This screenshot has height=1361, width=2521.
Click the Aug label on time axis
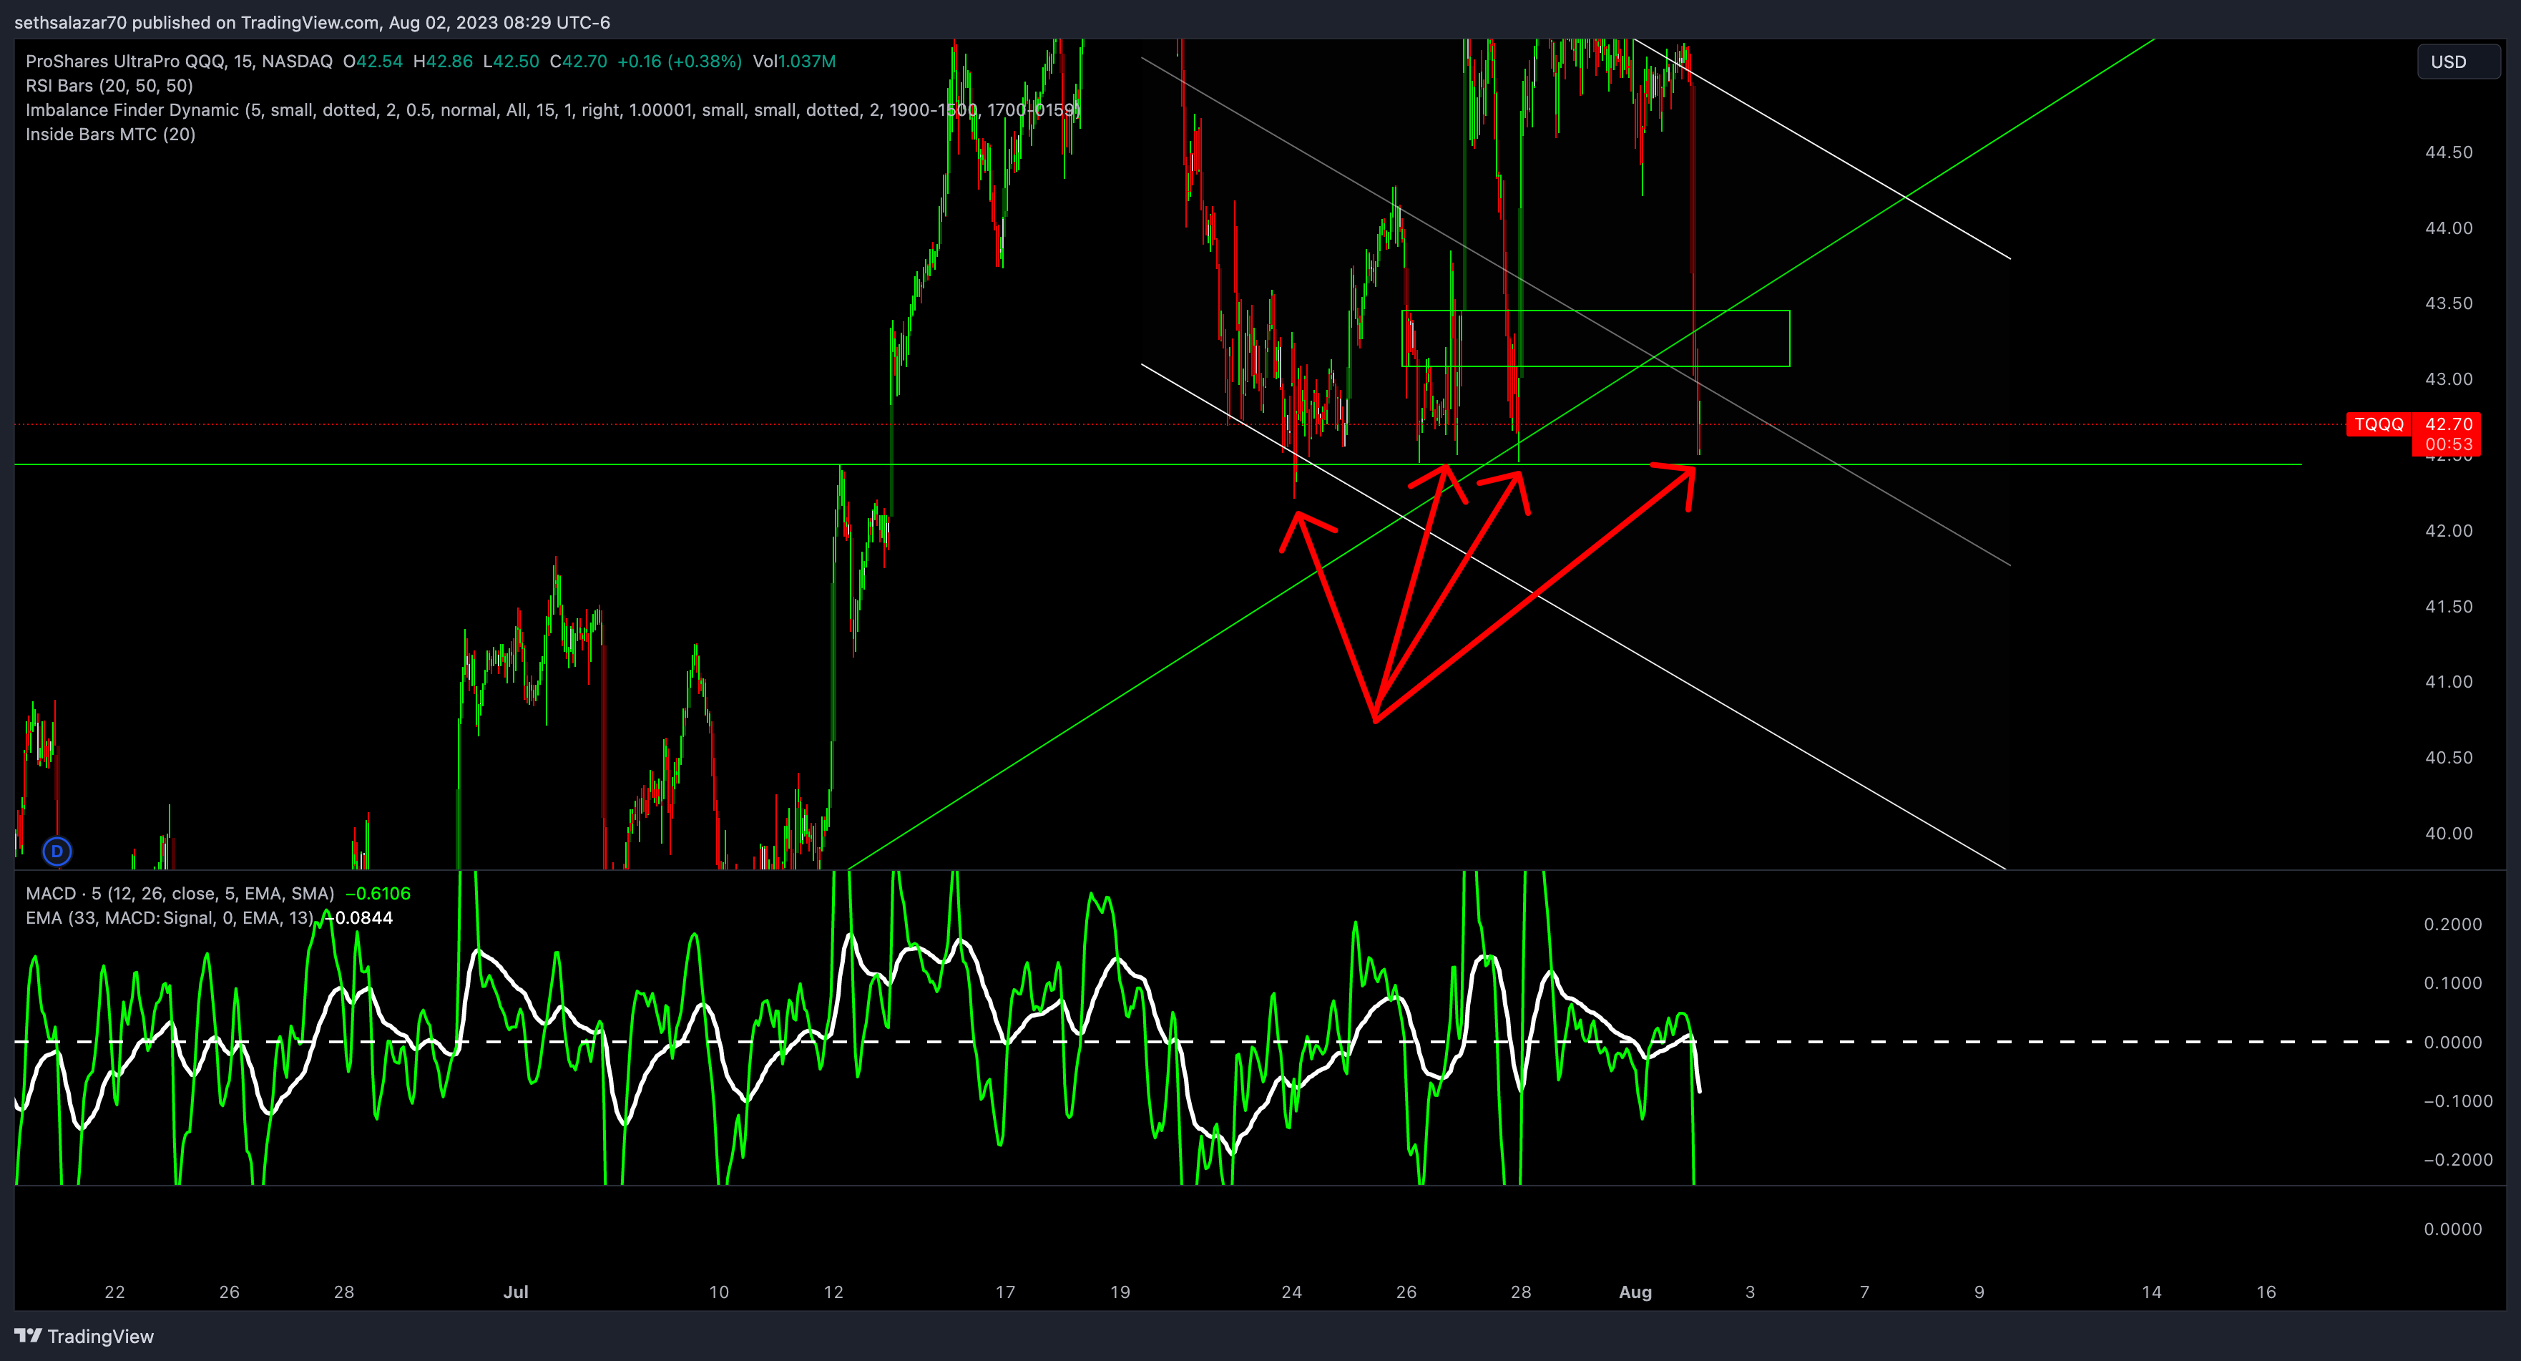(1635, 1292)
